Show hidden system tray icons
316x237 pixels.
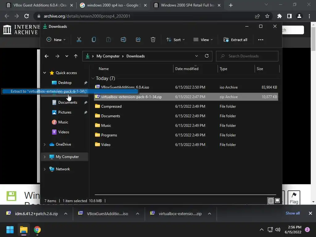click(x=262, y=230)
